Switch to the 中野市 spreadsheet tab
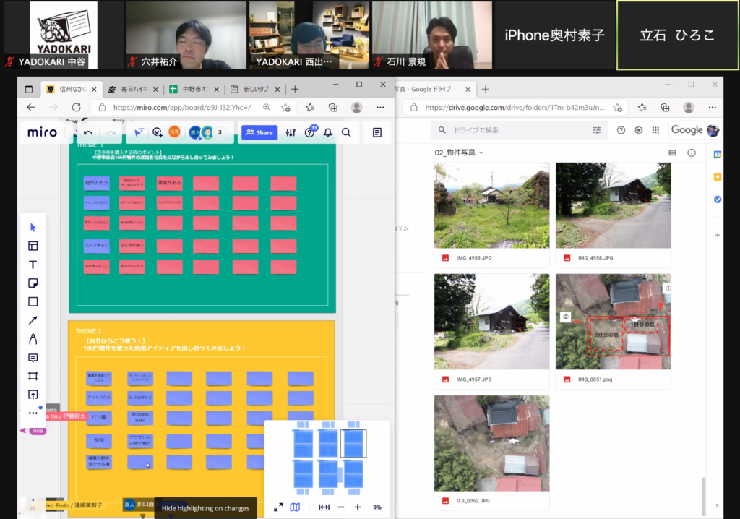This screenshot has width=740, height=519. coord(194,89)
